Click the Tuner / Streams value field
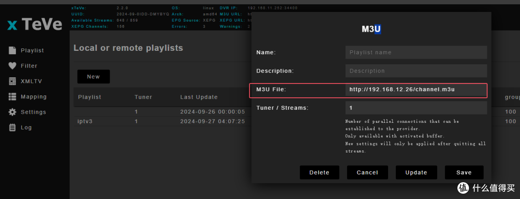This screenshot has height=199, width=520. coord(416,107)
